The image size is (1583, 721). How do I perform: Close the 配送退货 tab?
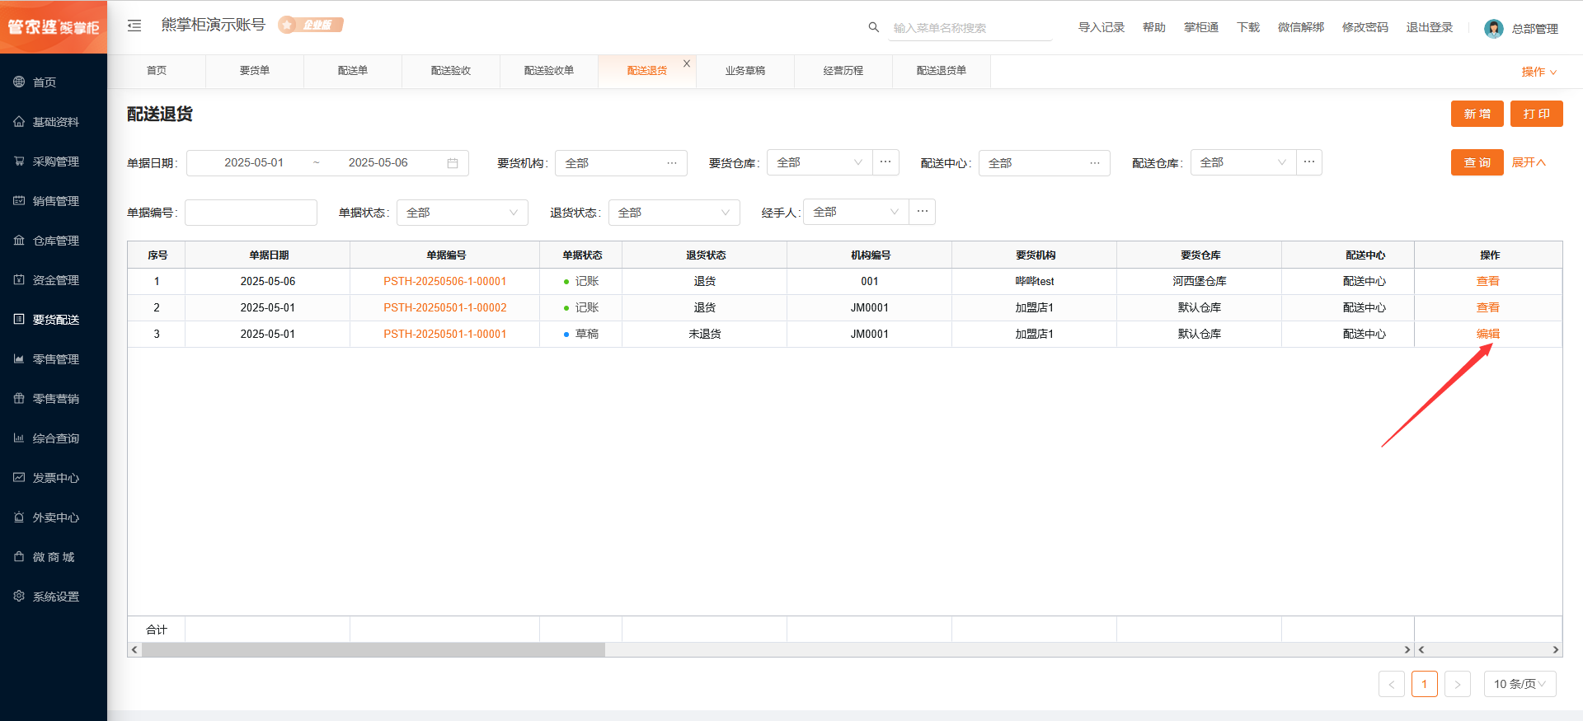tap(687, 63)
